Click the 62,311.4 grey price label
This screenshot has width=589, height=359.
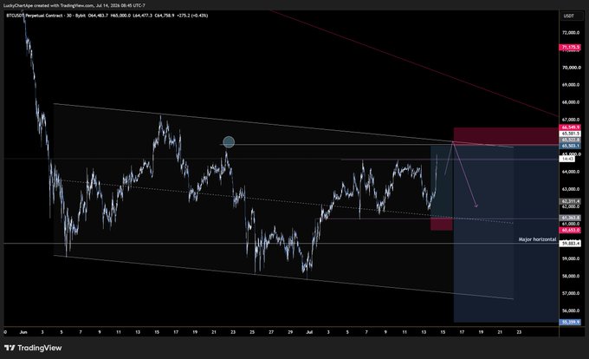[570, 201]
